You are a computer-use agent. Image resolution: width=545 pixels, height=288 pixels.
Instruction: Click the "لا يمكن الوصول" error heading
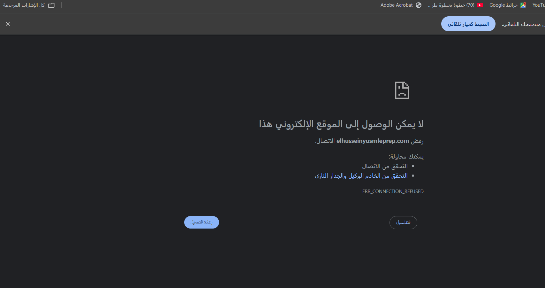(x=341, y=124)
